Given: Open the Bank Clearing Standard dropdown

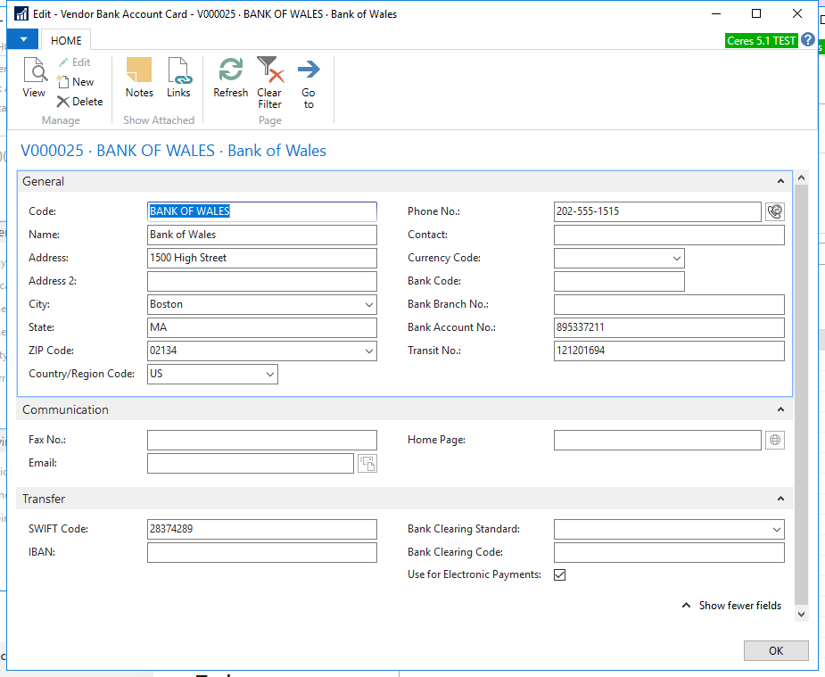Looking at the screenshot, I should click(776, 529).
